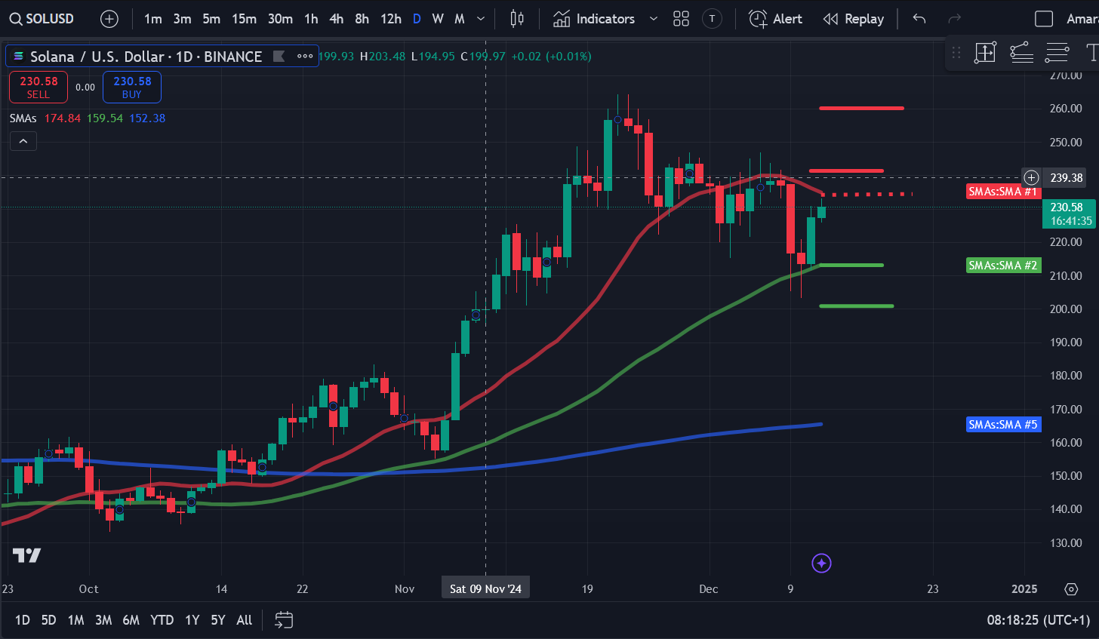Click the TradingView logo on the chart
This screenshot has width=1099, height=639.
click(27, 556)
